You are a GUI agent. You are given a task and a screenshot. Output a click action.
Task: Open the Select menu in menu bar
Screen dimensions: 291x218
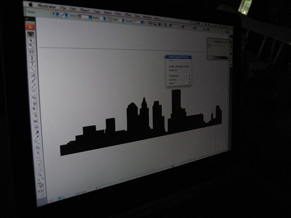(x=107, y=13)
